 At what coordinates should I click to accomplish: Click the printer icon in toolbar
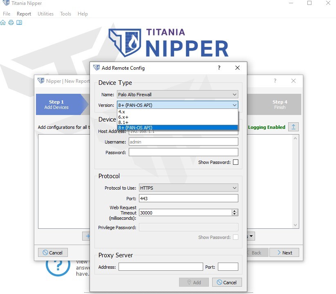11,22
